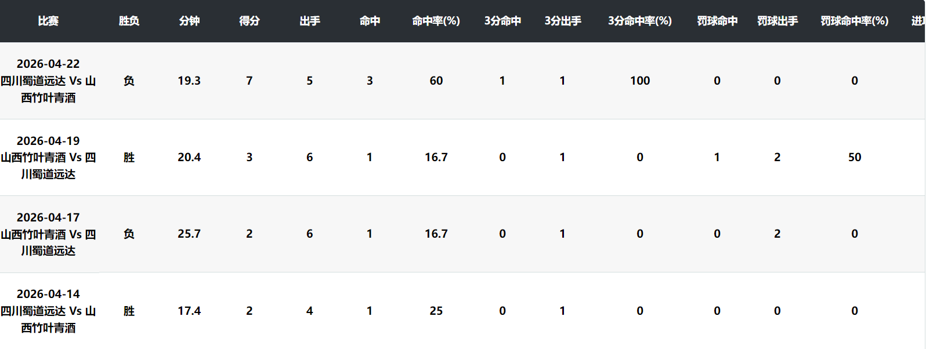The image size is (926, 349).
Task: Select the 罚球命中 column header
Action: click(x=717, y=21)
